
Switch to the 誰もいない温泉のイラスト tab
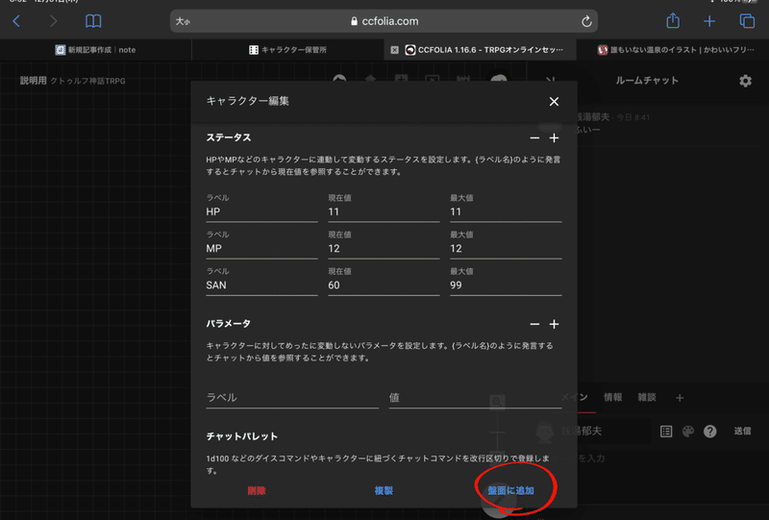pyautogui.click(x=672, y=50)
